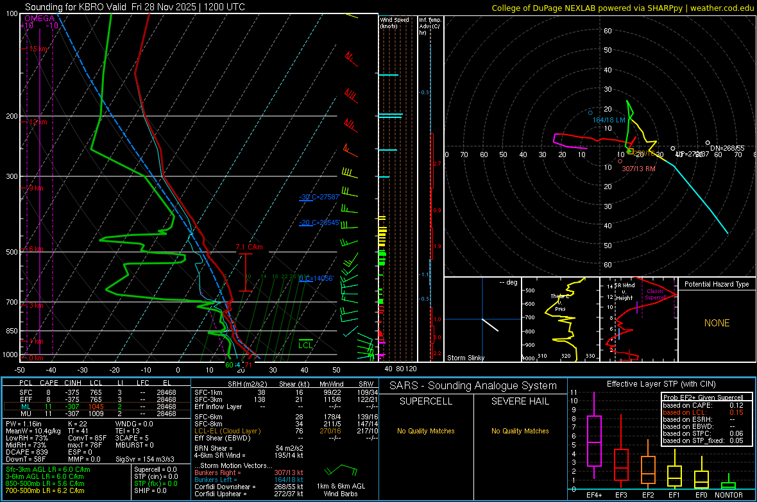Viewport: 757px width, 502px height.
Task: Select the 9 km height marker
Action: [x=36, y=188]
